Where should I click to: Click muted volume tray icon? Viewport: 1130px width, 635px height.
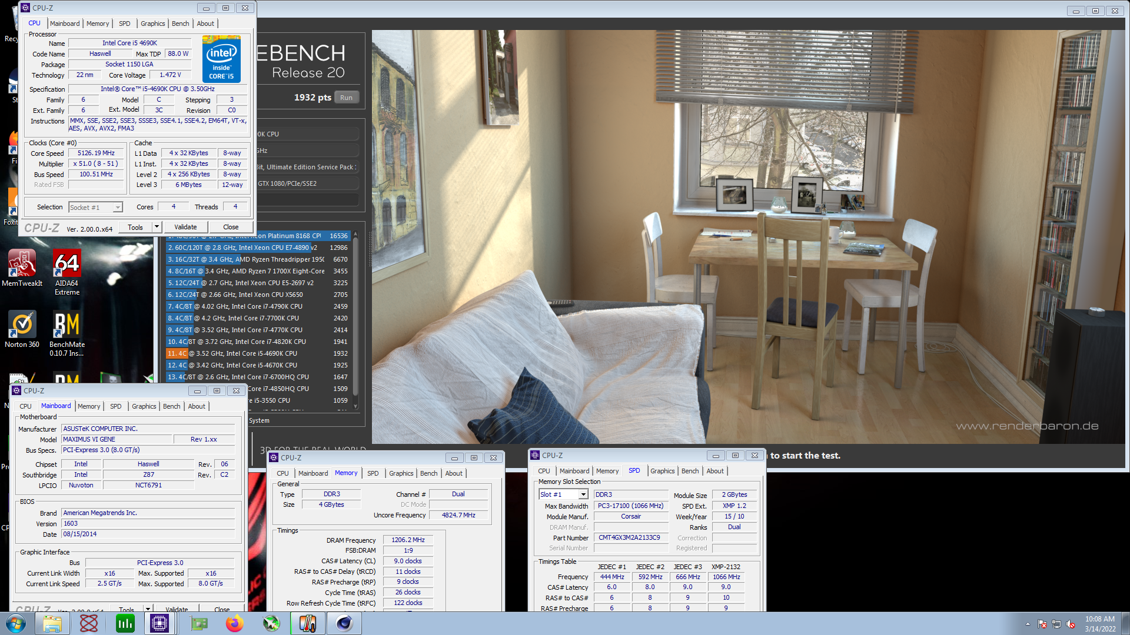1071,624
